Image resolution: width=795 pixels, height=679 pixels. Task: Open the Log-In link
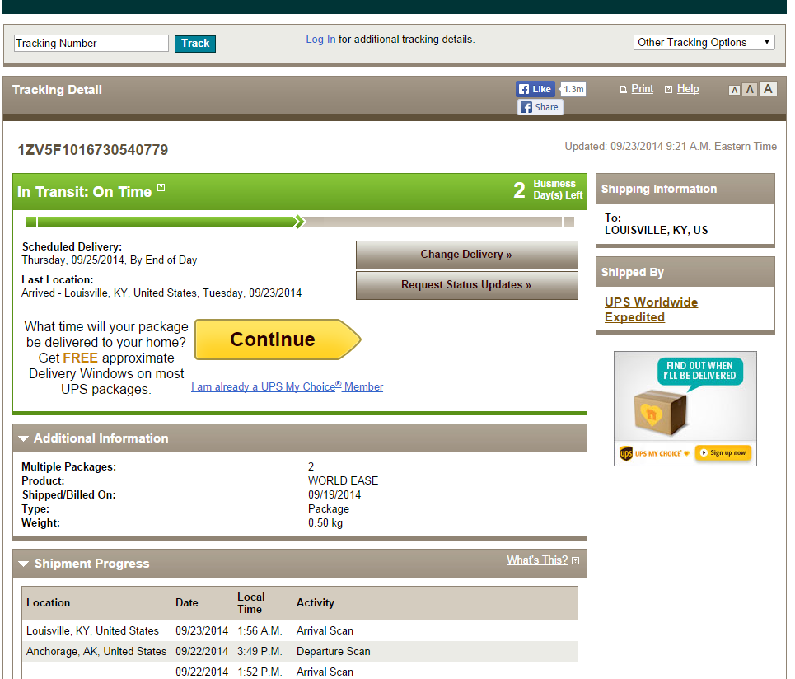click(x=320, y=39)
